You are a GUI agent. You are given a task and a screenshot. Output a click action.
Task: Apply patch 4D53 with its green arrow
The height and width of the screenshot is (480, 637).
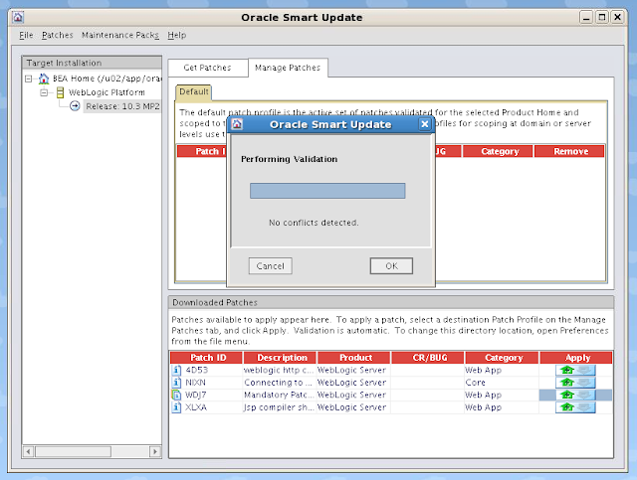point(567,370)
